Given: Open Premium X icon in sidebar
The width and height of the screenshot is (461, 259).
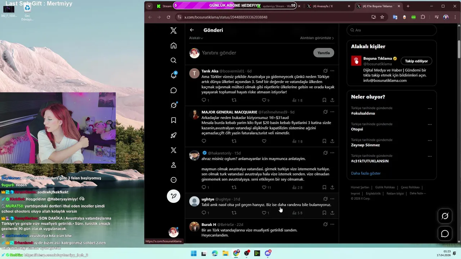Looking at the screenshot, I should (x=174, y=150).
